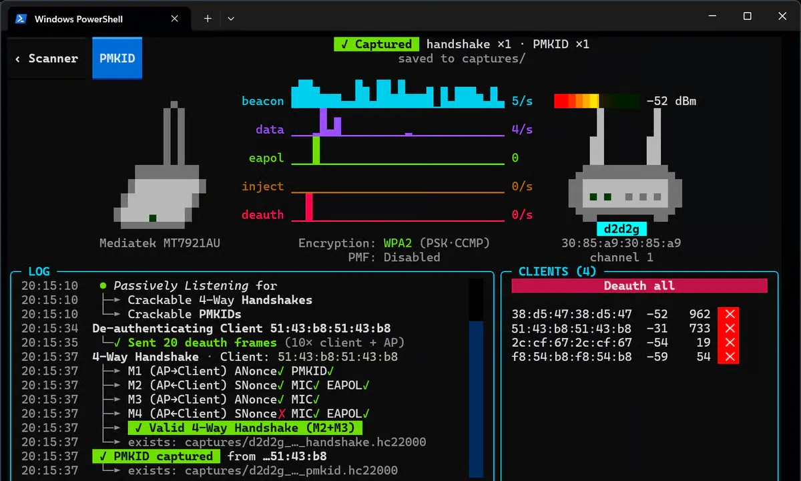Image resolution: width=801 pixels, height=481 pixels.
Task: Click the Mediatek adapter pixel-art icon
Action: (160, 165)
